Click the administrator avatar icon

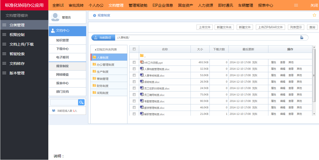[55, 17]
